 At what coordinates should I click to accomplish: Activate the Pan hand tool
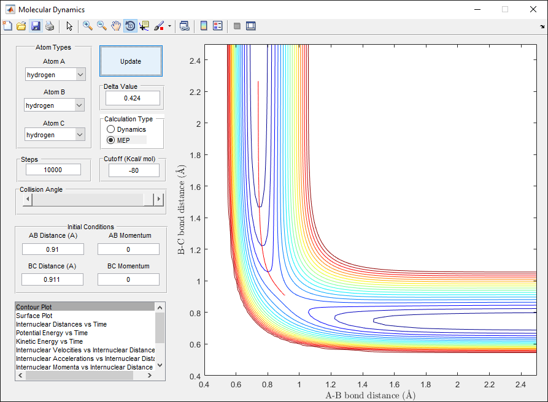[x=116, y=26]
